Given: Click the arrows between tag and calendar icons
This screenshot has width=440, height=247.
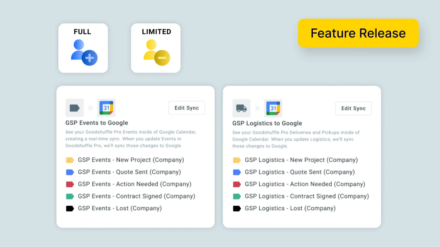Looking at the screenshot, I should 90,108.
